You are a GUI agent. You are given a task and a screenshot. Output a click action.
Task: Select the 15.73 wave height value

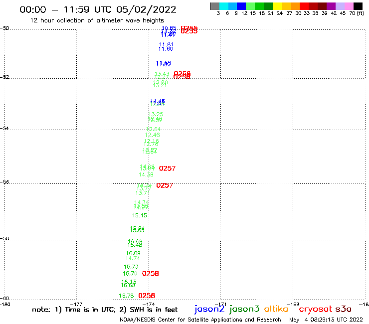[x=131, y=267]
